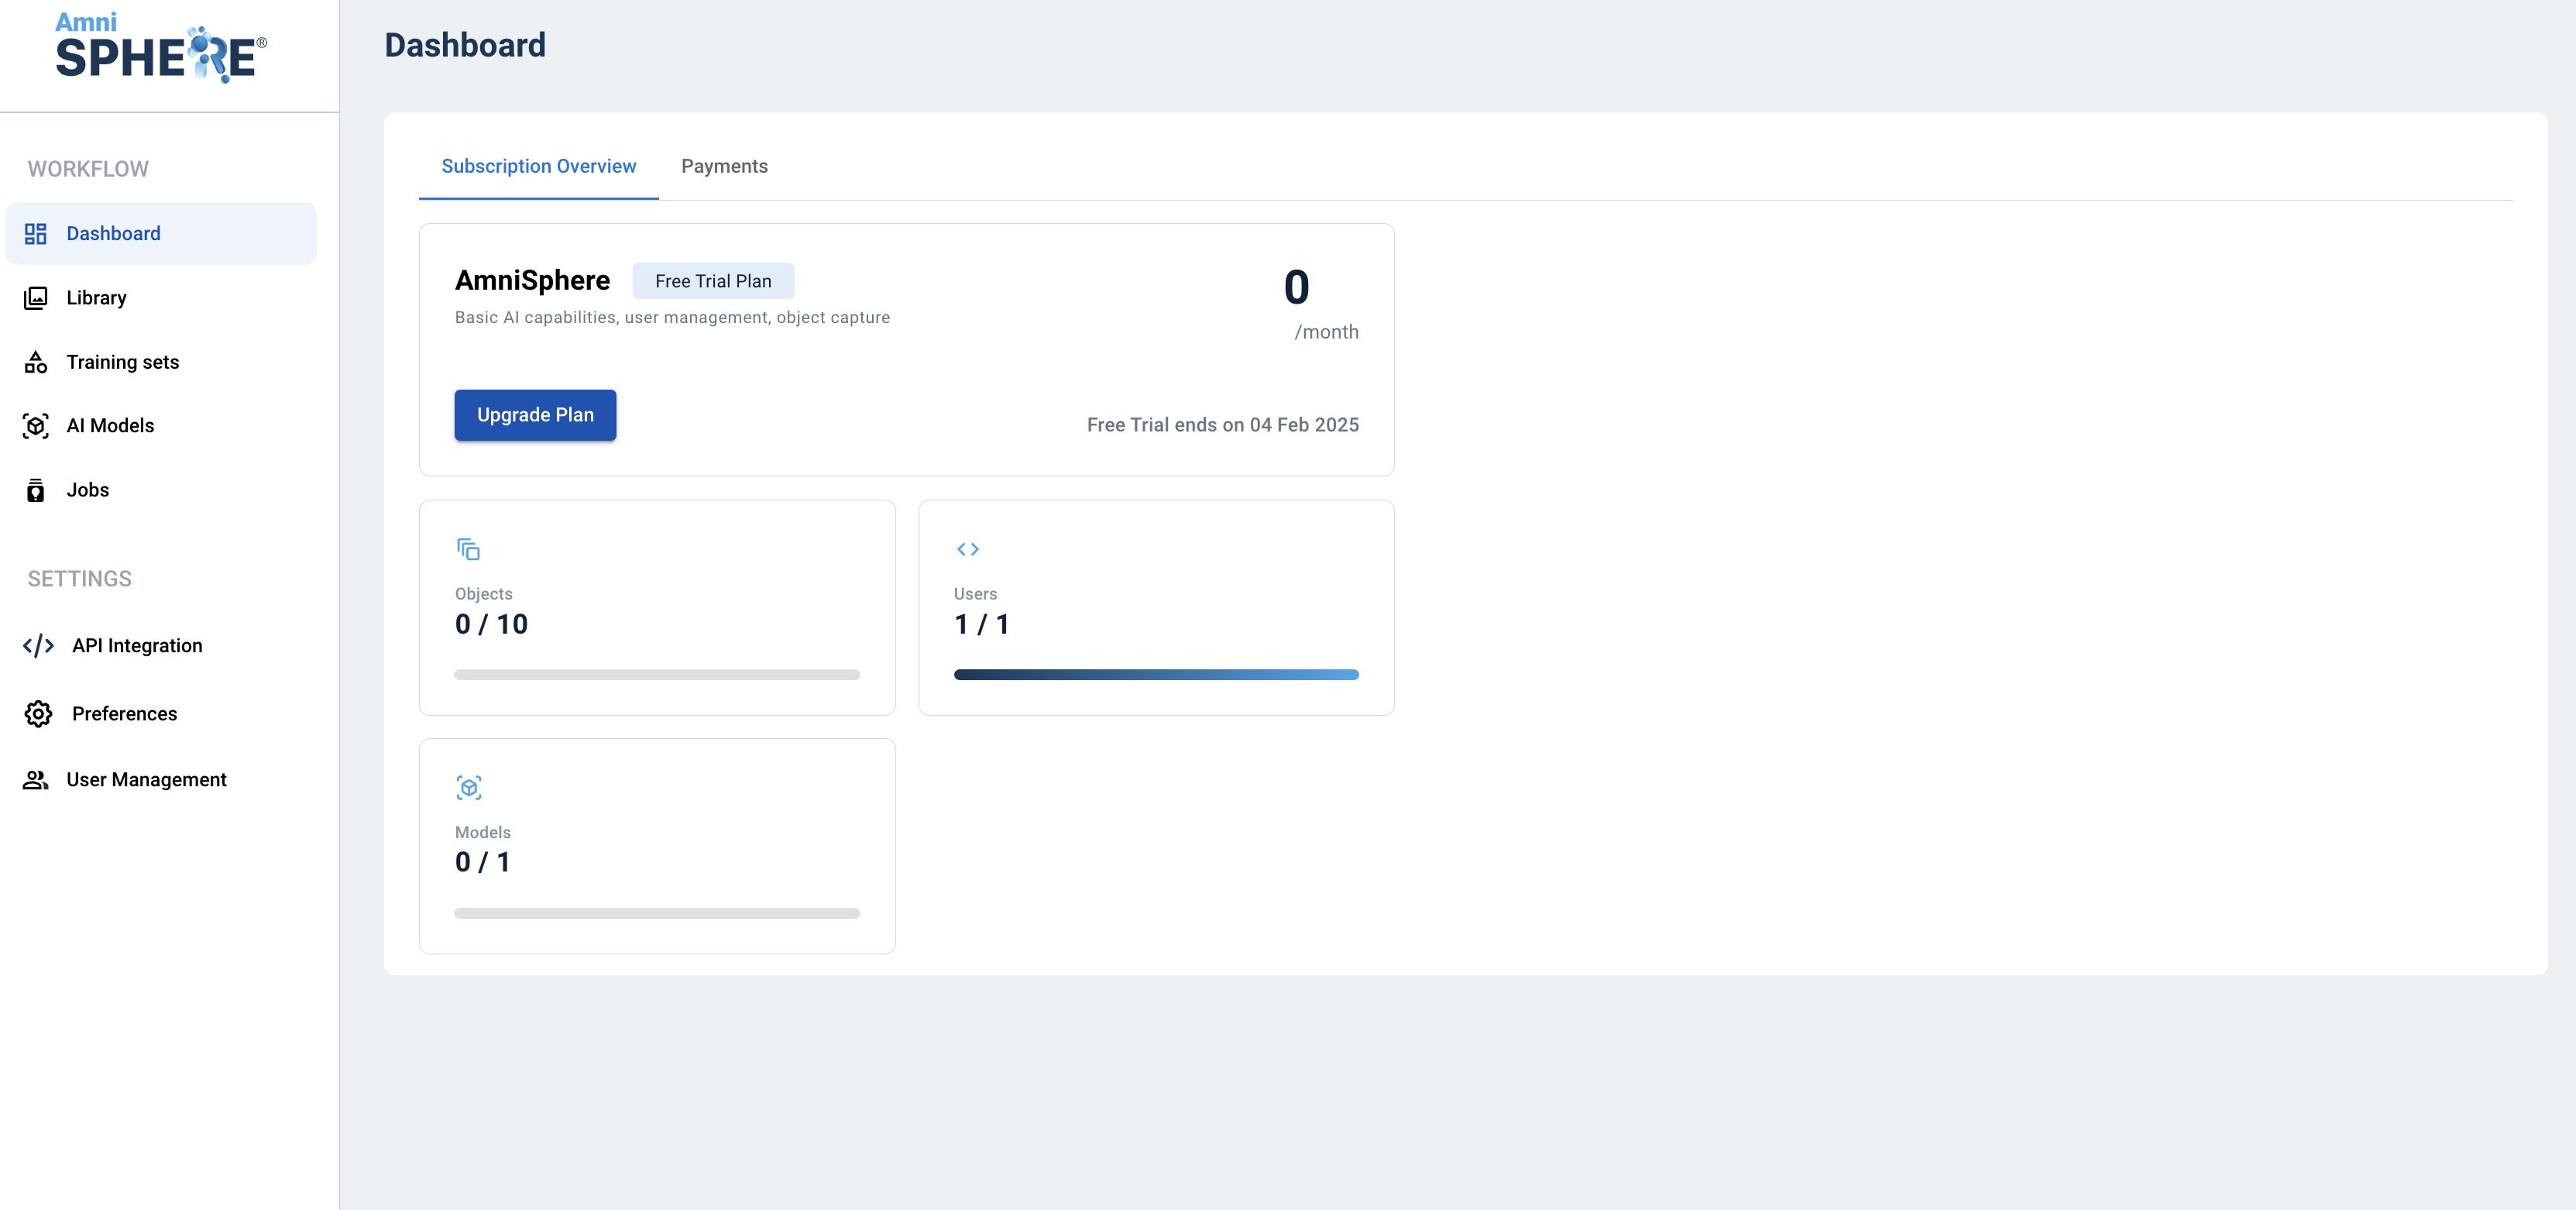Click the Free Trial Plan badge
2576x1210 pixels.
712,281
